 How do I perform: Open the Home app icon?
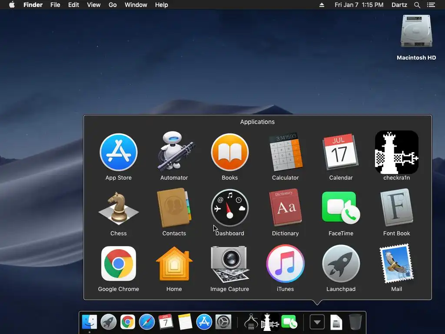[x=174, y=264]
